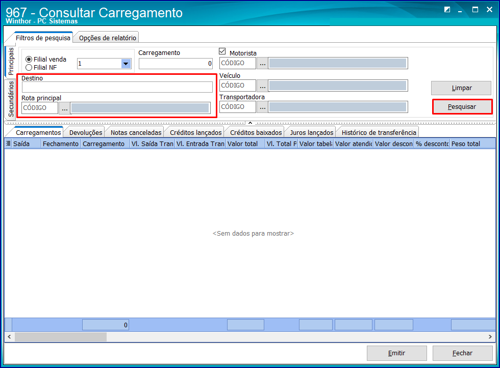Open the Transportadora lookup ellipsis button
500x368 pixels.
tap(262, 107)
